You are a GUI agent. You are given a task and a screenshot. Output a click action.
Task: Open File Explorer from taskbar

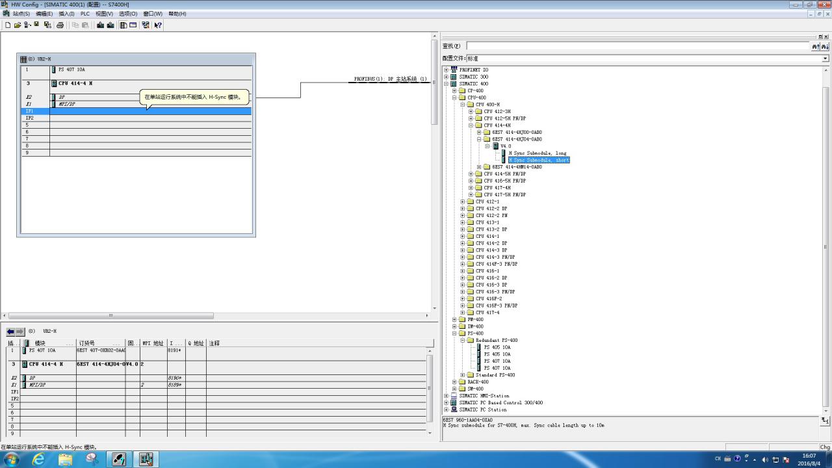(x=66, y=459)
